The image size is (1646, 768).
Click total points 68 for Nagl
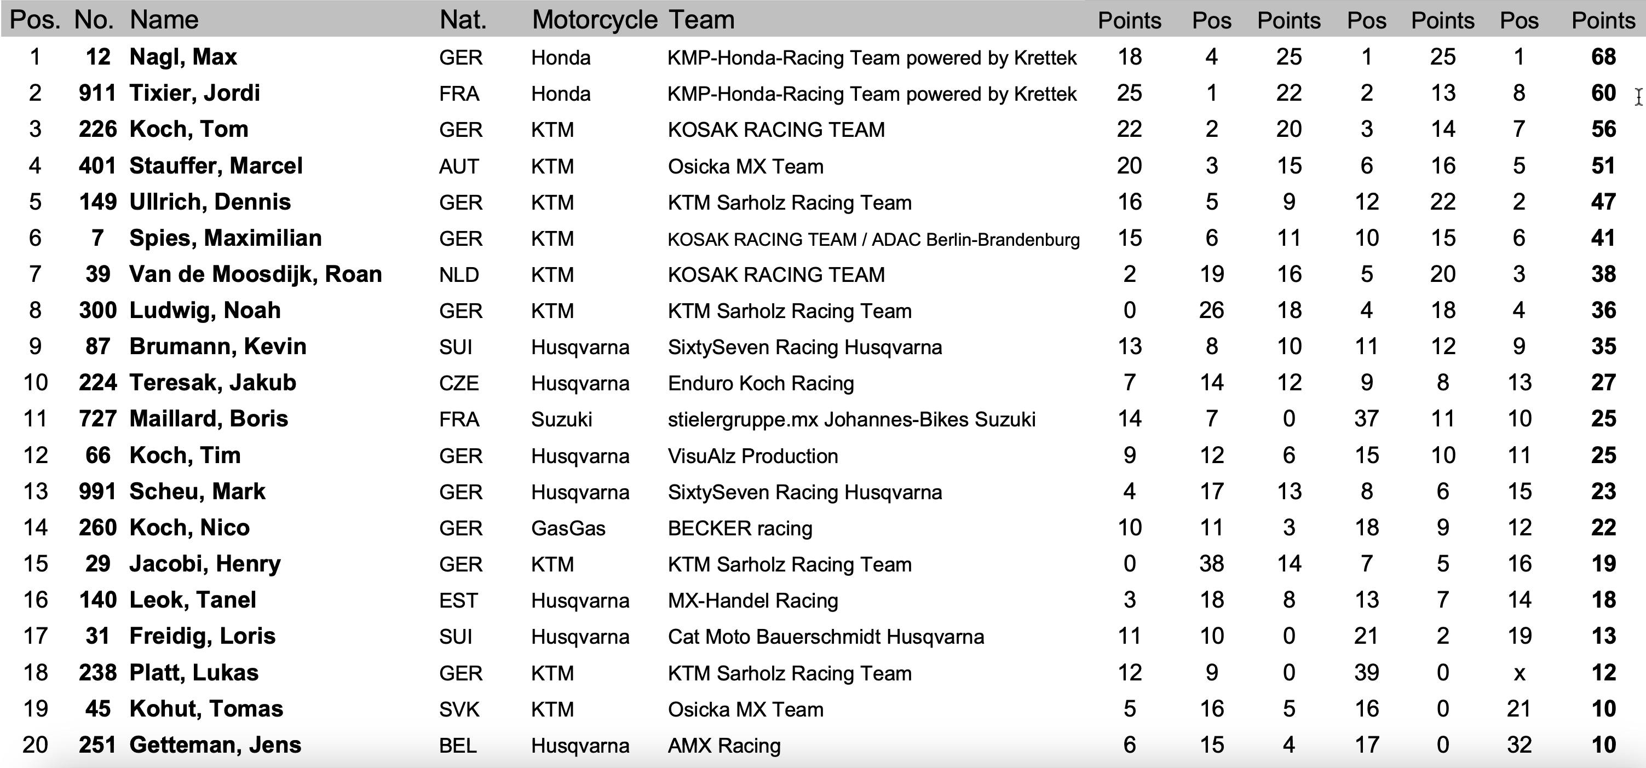click(x=1603, y=57)
